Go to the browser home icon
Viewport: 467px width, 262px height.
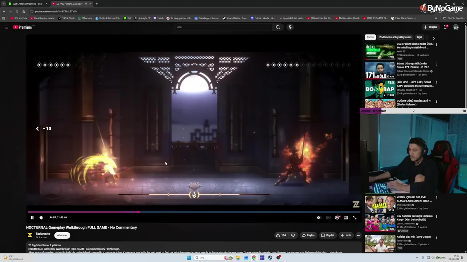pos(24,11)
